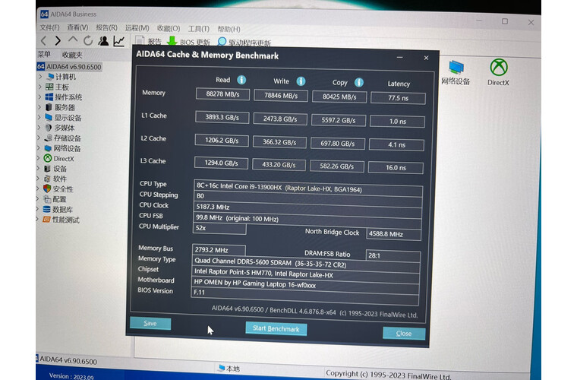Click the Start Benchmark button
The image size is (577, 380).
(x=276, y=329)
